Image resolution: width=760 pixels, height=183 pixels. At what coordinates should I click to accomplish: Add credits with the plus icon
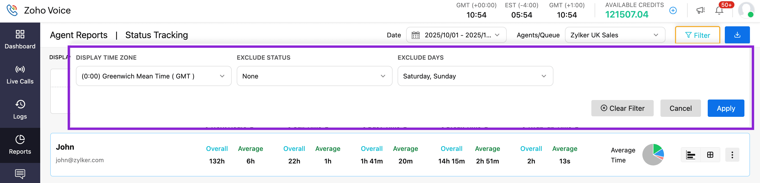click(x=673, y=11)
